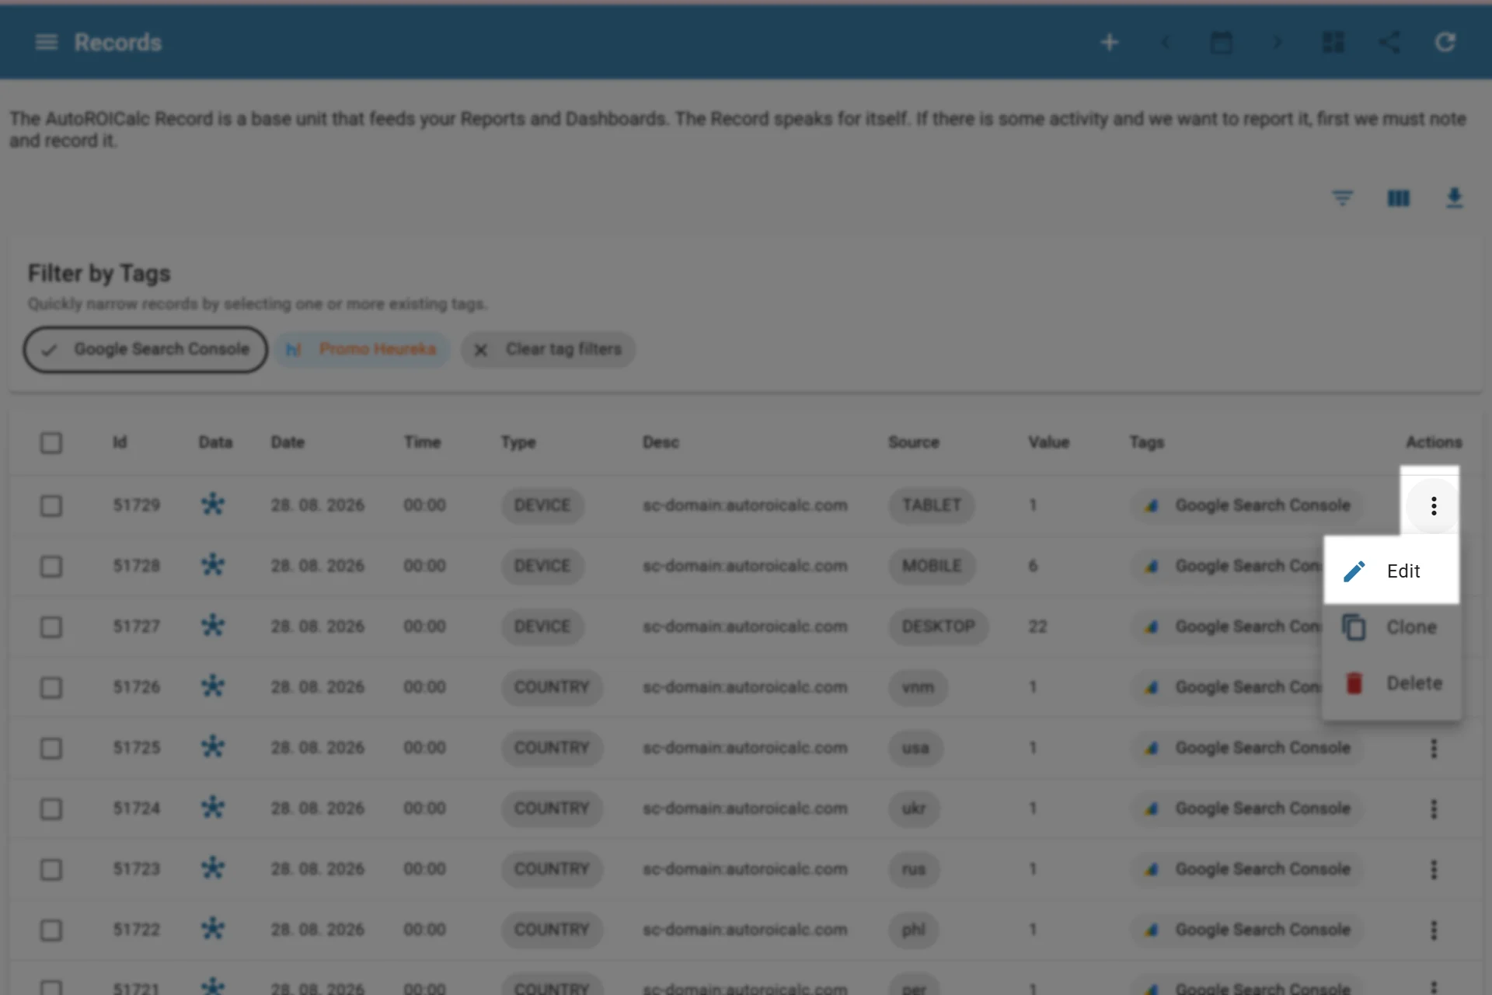Viewport: 1492px width, 995px height.
Task: Select checkbox for record 51728
Action: pyautogui.click(x=51, y=567)
